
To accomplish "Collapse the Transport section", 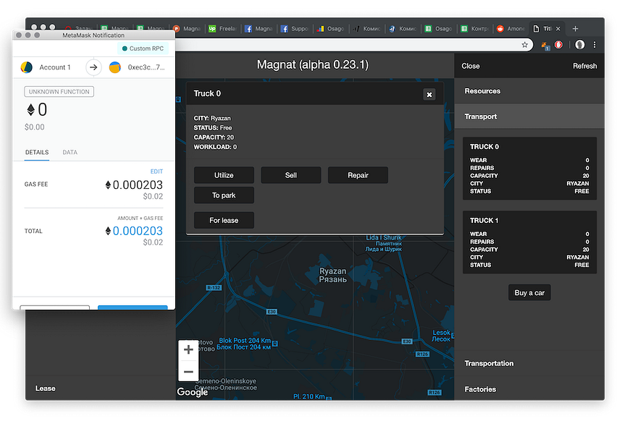I will click(529, 116).
